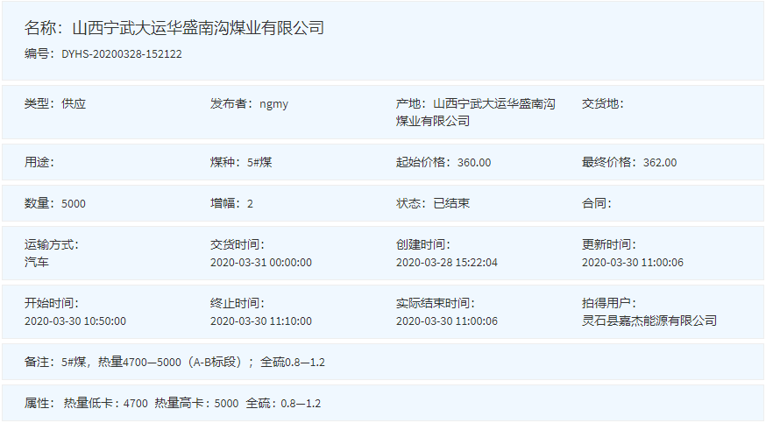Click the starting price 360.00

474,163
